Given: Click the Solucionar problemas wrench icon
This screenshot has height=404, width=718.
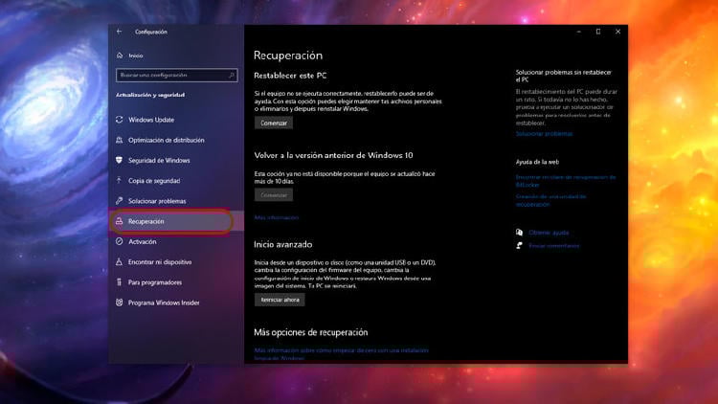Looking at the screenshot, I should tap(120, 201).
